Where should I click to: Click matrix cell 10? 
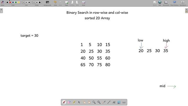[x=99, y=45]
